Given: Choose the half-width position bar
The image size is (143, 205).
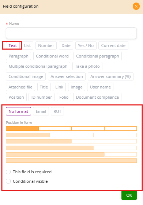Looking at the screenshot, I should pyautogui.click(x=39, y=141).
